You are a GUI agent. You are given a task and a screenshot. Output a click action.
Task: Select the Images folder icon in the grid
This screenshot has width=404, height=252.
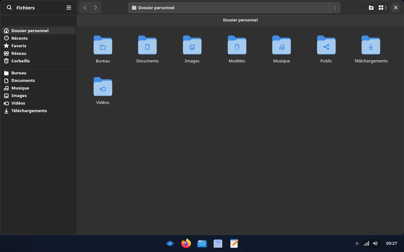pos(192,45)
